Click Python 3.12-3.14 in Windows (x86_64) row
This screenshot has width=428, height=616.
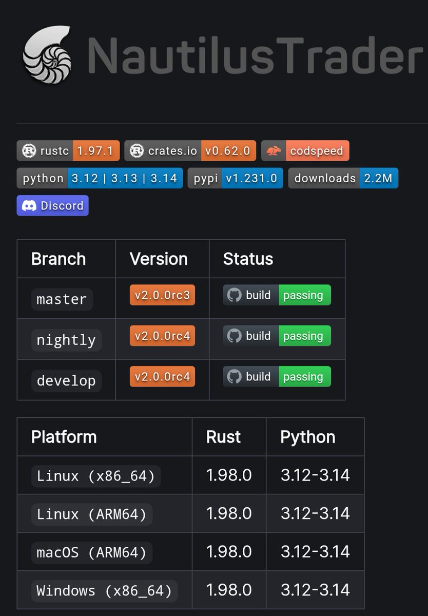click(315, 590)
